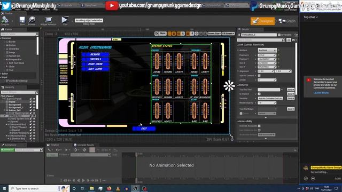Image resolution: width=342 pixels, height=192 pixels.
Task: Select Frame in the Hierarchy tree
Action: (12, 102)
